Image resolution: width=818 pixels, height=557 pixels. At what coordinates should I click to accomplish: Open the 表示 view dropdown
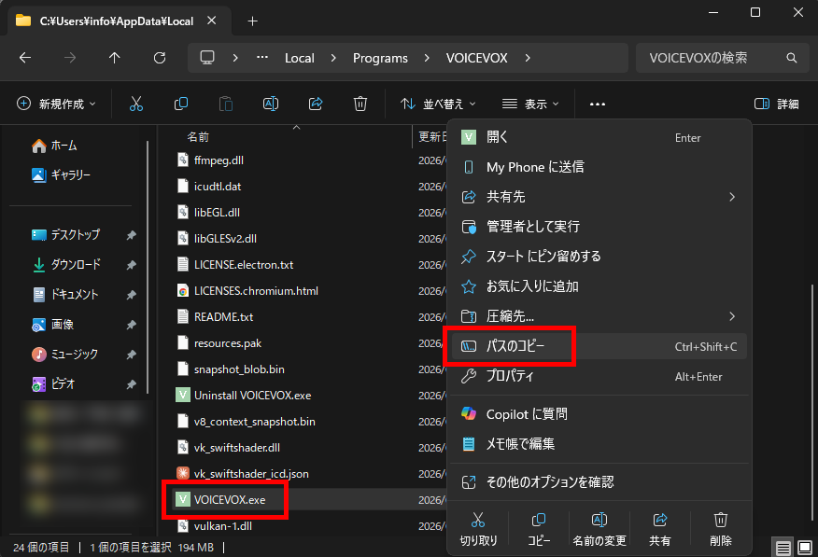coord(530,104)
